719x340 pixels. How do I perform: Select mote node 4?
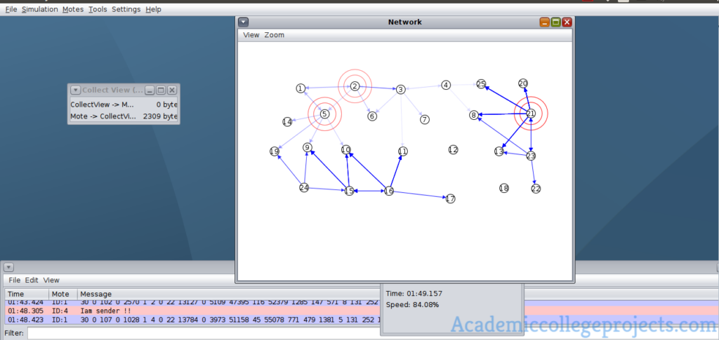point(446,85)
